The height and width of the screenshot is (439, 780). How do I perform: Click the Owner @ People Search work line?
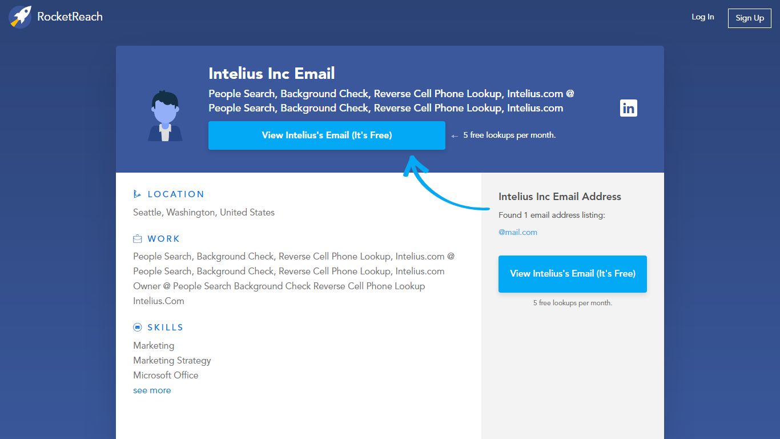point(279,293)
